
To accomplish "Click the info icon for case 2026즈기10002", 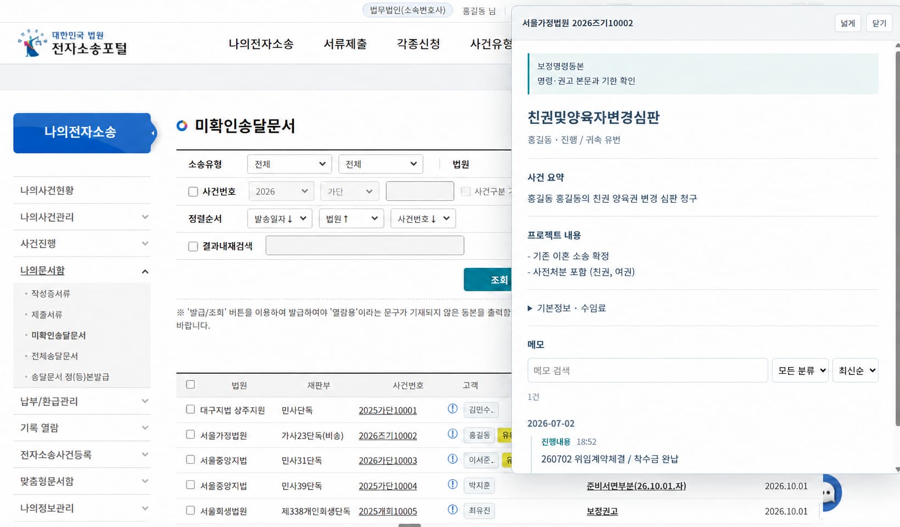I will [x=452, y=434].
